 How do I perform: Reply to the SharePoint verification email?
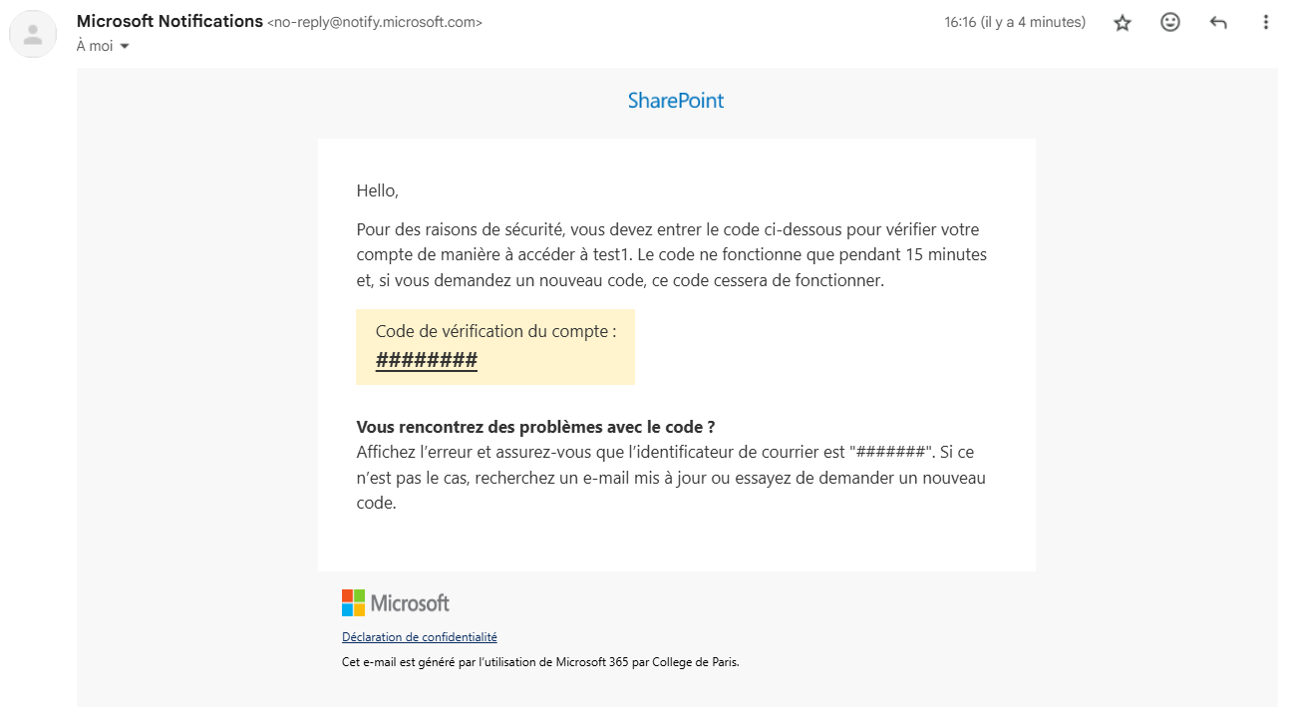click(x=1217, y=22)
